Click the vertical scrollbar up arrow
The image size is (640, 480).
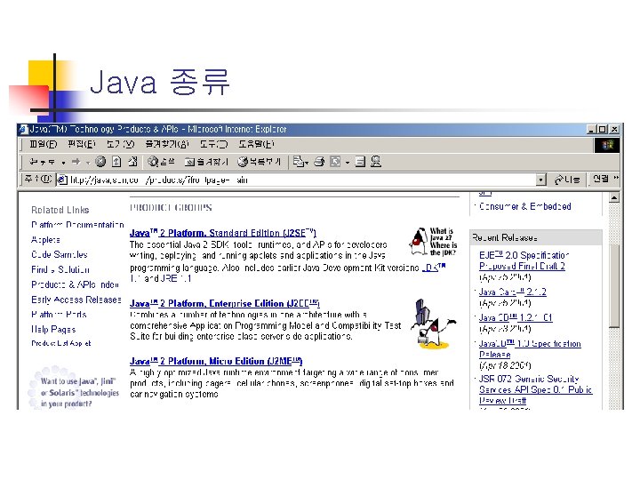[x=614, y=197]
